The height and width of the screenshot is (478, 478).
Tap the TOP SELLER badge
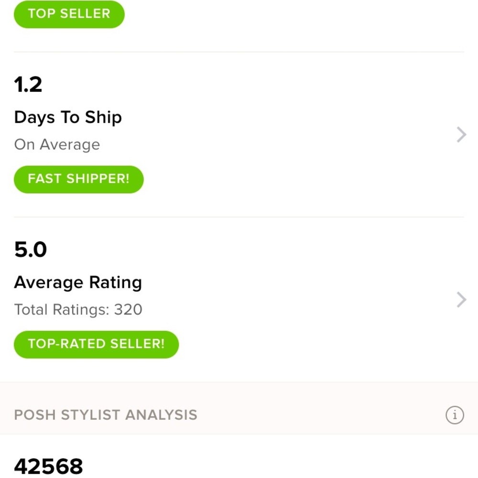(69, 14)
